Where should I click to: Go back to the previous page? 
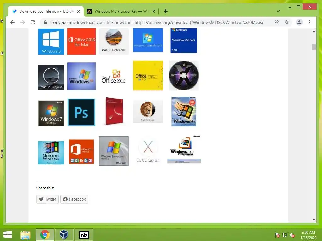point(13,22)
